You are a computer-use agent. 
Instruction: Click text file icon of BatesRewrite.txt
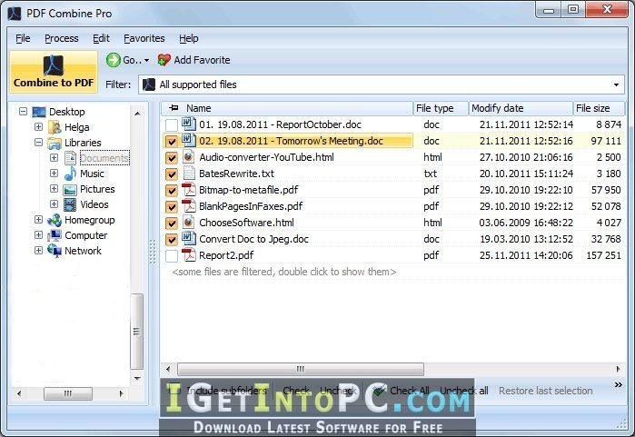(x=189, y=173)
